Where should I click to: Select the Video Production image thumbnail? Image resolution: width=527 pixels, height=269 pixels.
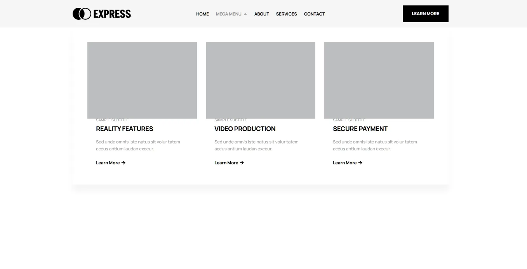coord(261,80)
